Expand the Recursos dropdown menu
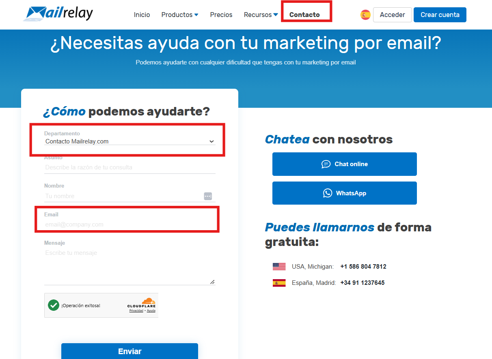492x359 pixels. point(261,15)
